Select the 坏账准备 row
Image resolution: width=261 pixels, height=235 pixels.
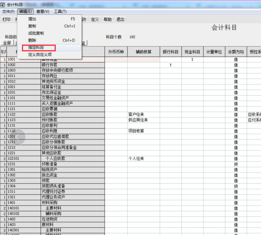pos(73,164)
